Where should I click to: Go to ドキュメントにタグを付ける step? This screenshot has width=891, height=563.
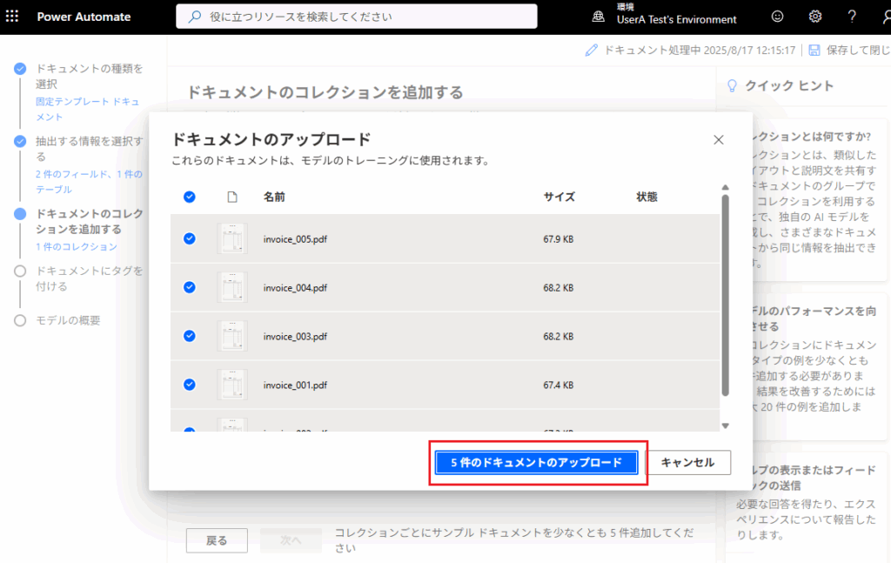(x=90, y=278)
